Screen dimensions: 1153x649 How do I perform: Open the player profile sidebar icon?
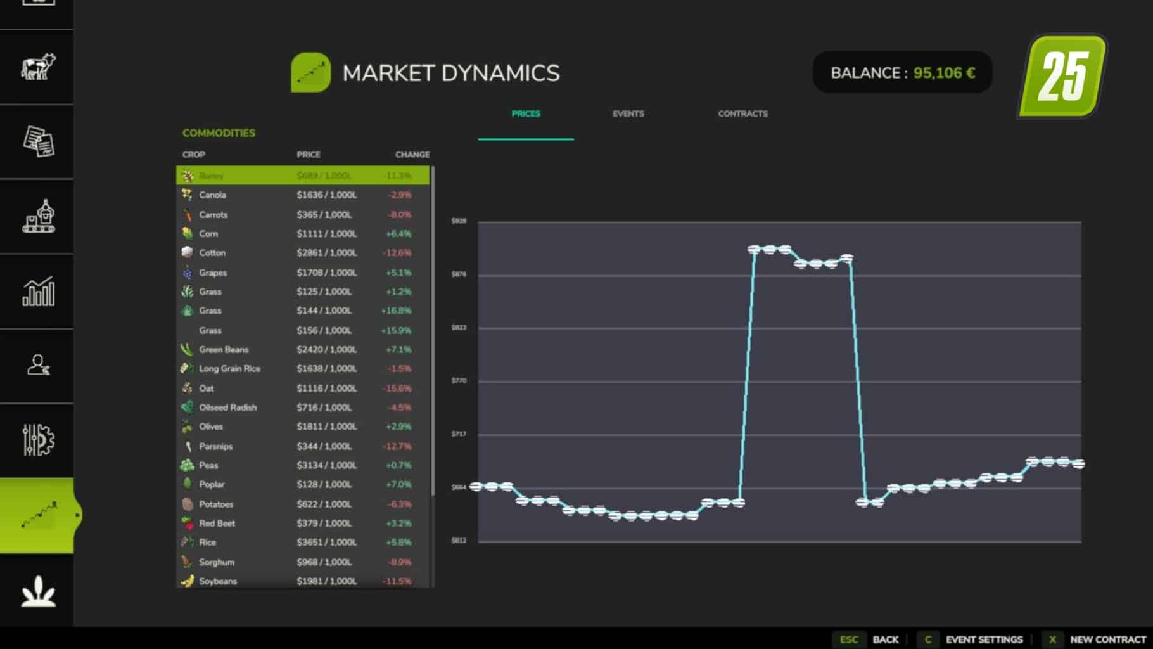click(x=38, y=365)
